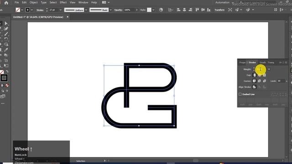Open the Effect menu
The image size is (292, 164).
[63, 2]
